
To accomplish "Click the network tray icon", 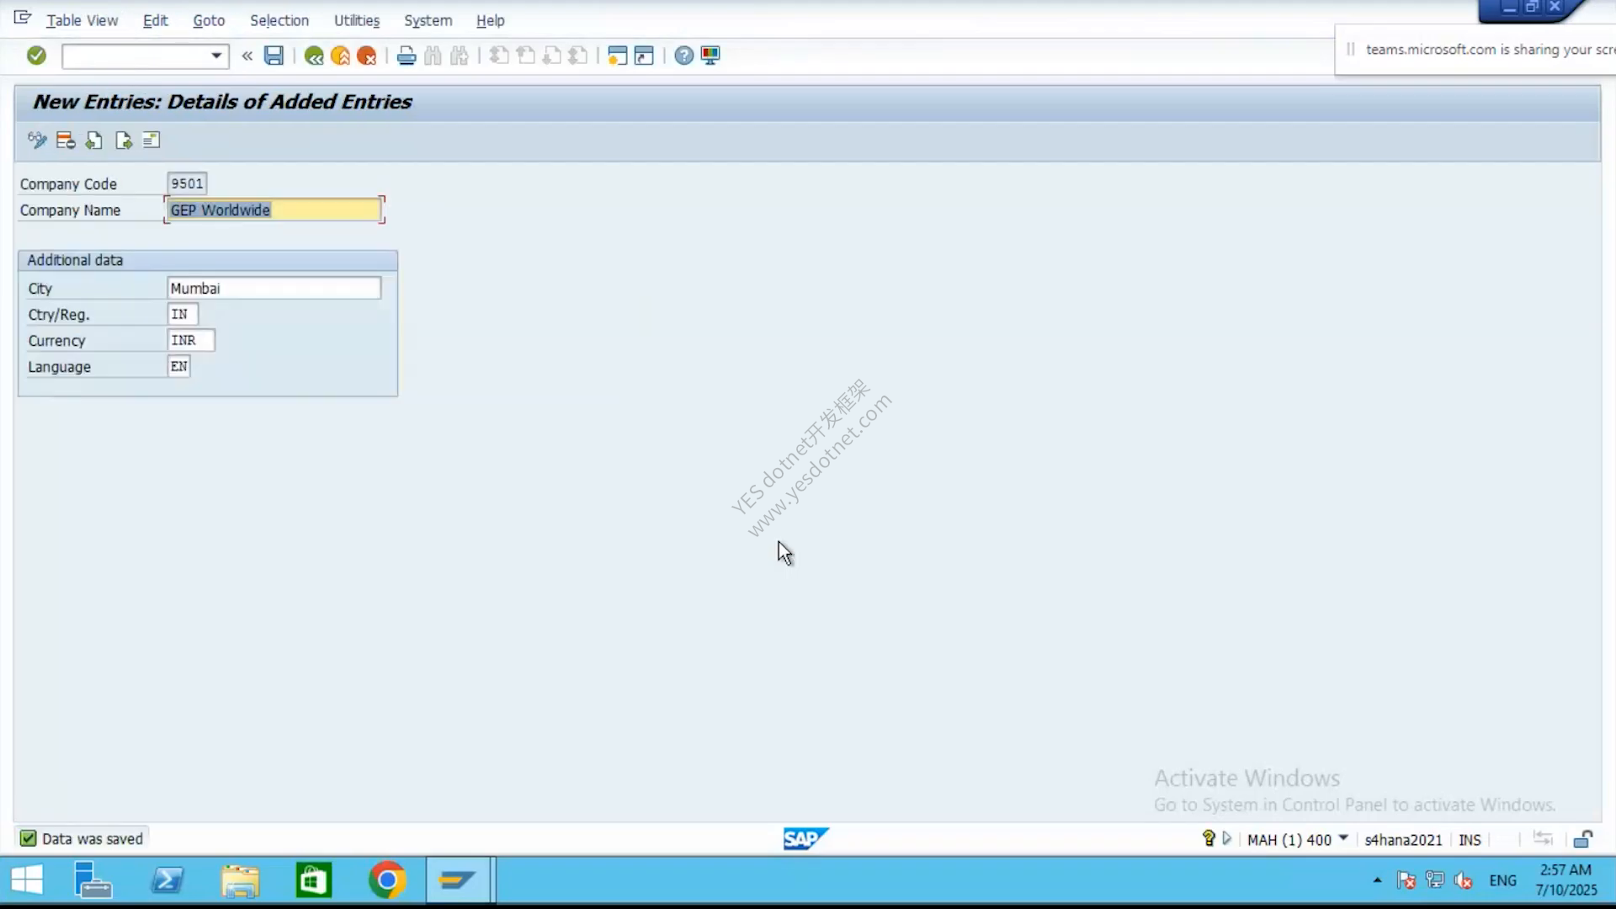I will pos(1435,880).
